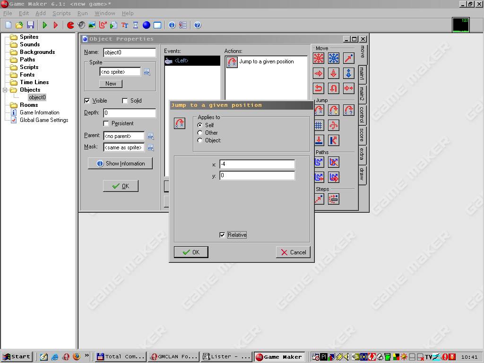The width and height of the screenshot is (484, 363).
Task: Enable the Solid checkbox
Action: click(x=125, y=101)
